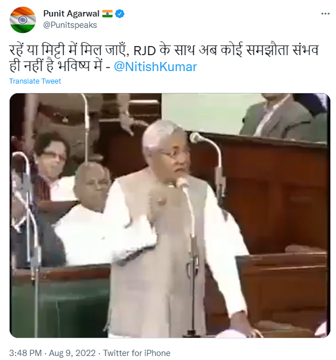
Task: Open Punit Agarwal's profile avatar
Action: pyautogui.click(x=23, y=20)
